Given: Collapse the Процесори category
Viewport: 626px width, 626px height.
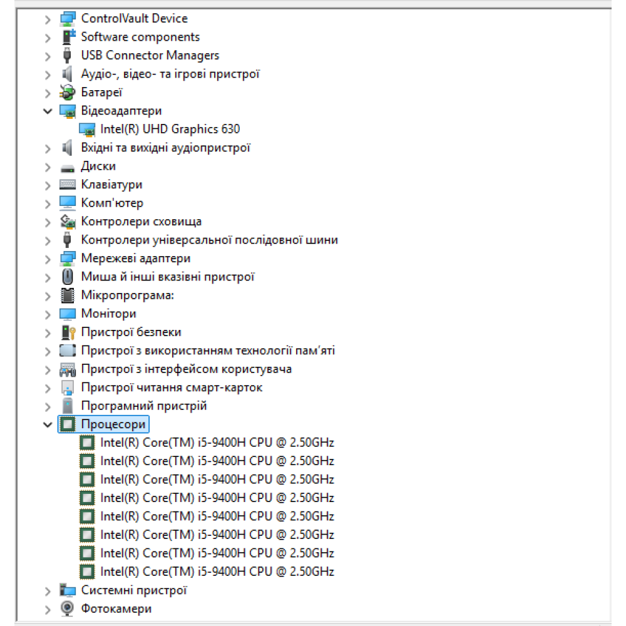Looking at the screenshot, I should 48,425.
